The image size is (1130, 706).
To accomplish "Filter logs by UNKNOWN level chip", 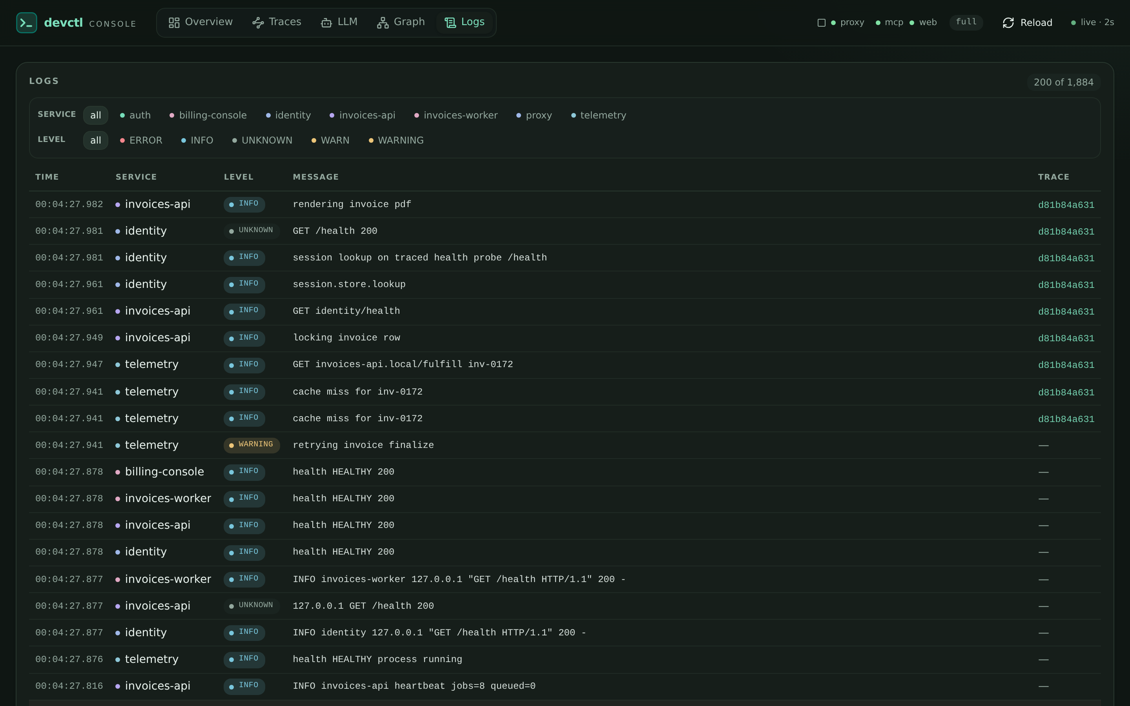I will tap(262, 140).
